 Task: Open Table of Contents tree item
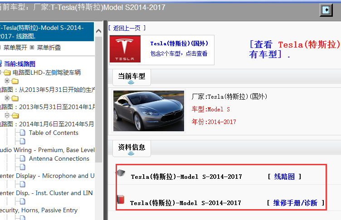point(54,133)
